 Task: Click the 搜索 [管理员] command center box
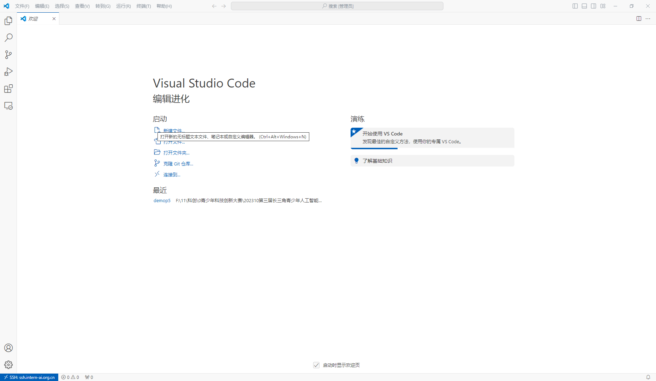tap(337, 6)
